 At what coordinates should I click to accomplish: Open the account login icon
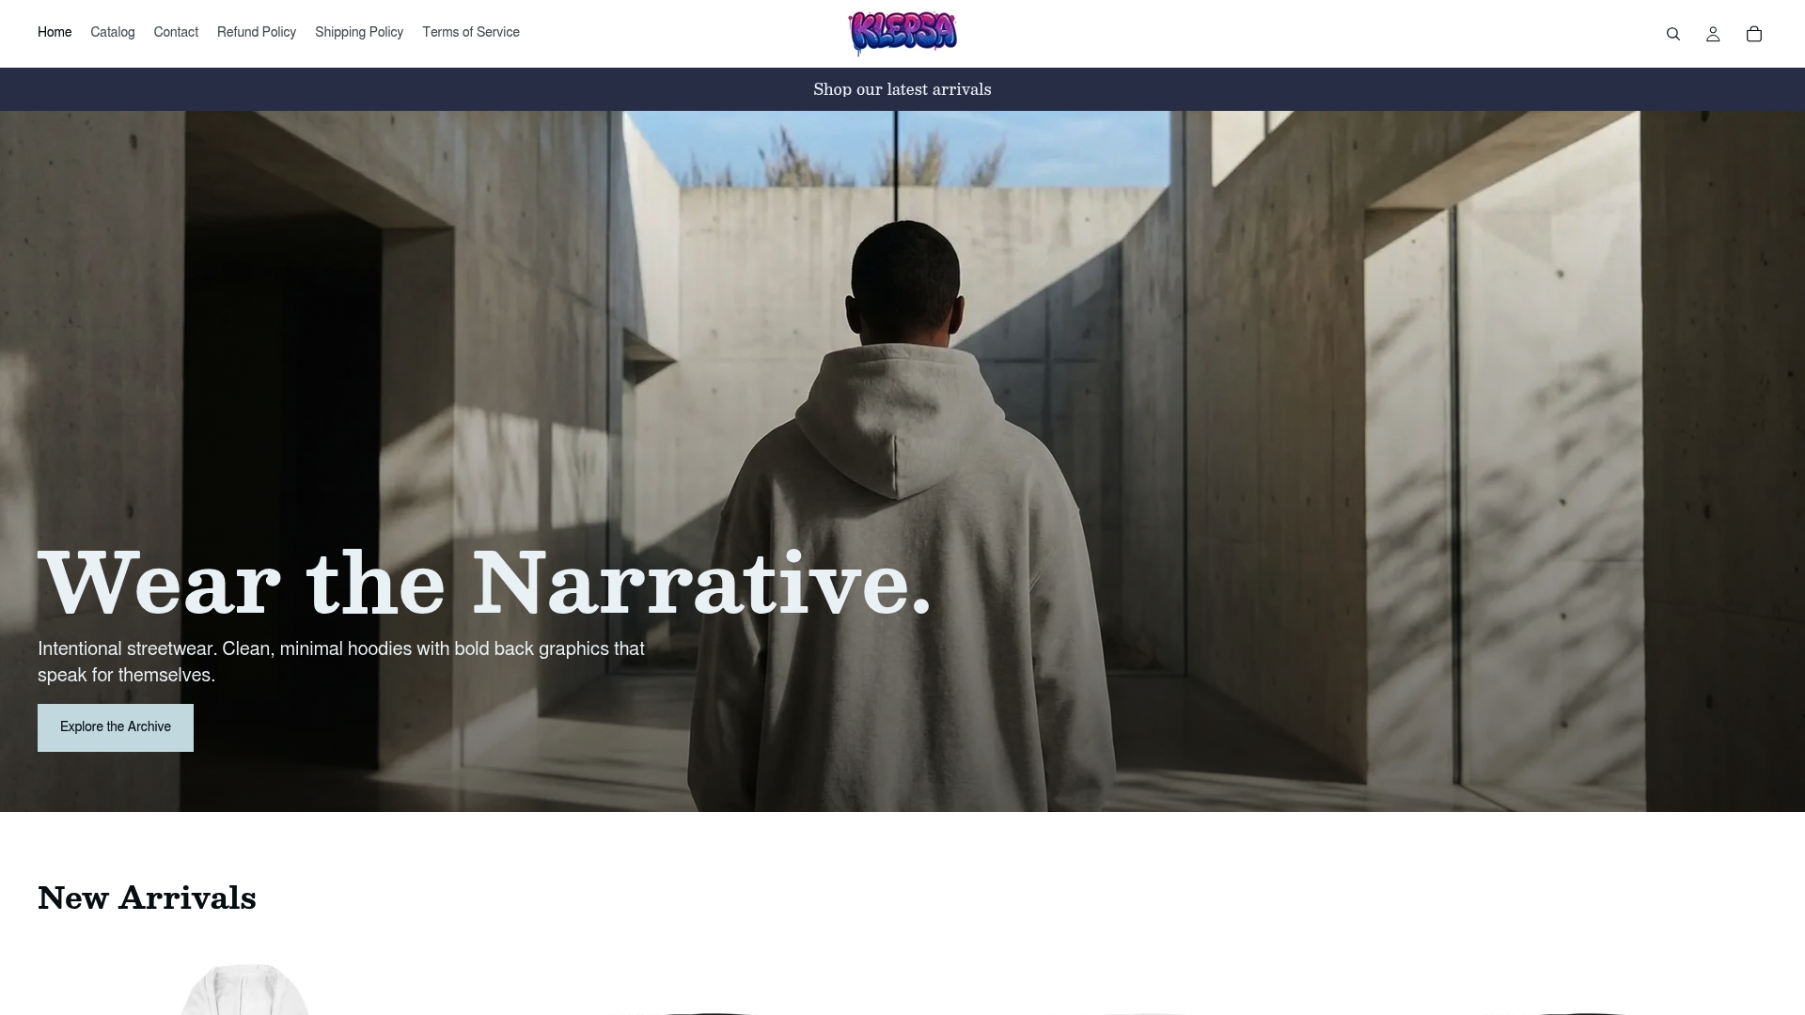[1713, 34]
